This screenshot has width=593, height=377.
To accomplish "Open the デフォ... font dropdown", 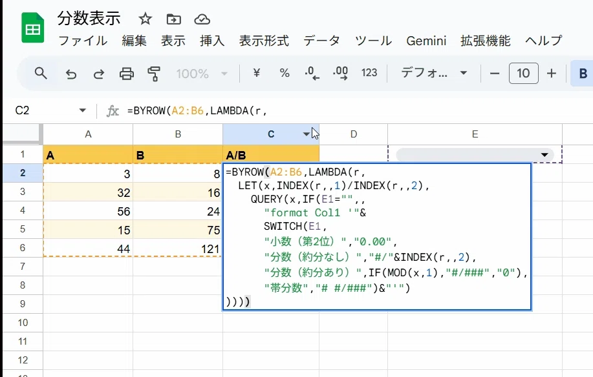I will pyautogui.click(x=434, y=73).
